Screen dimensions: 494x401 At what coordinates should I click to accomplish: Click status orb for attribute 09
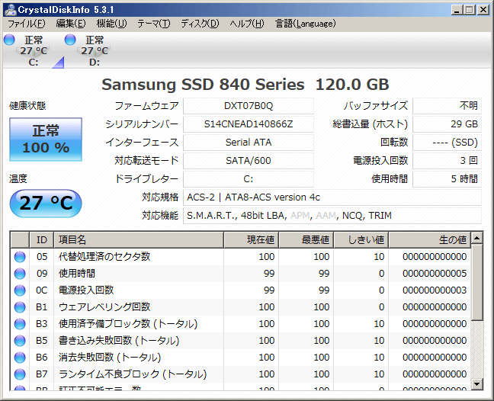[x=20, y=274]
